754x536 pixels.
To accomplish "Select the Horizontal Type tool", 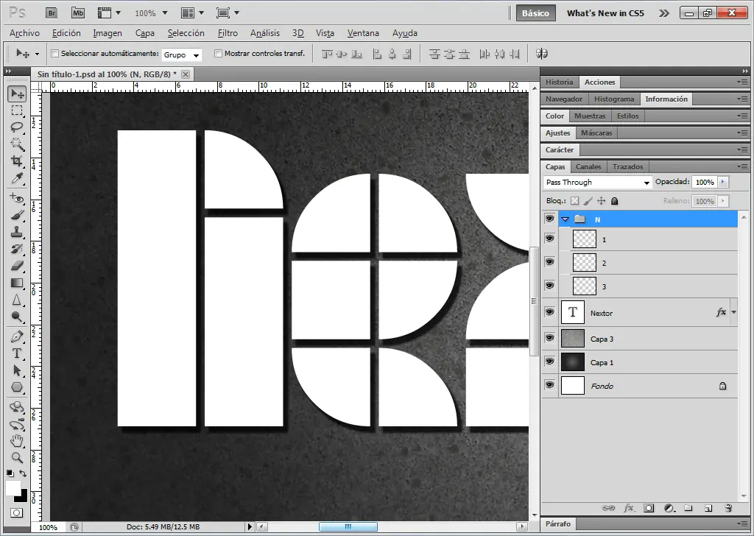I will [17, 353].
